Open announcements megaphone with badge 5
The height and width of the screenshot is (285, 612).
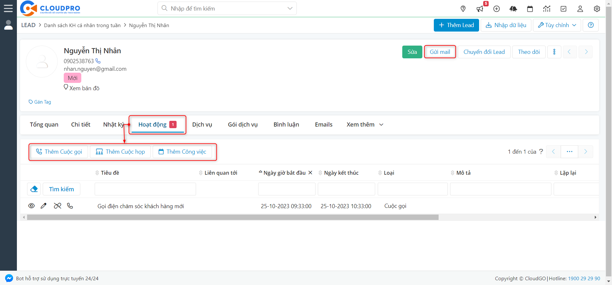tap(480, 9)
